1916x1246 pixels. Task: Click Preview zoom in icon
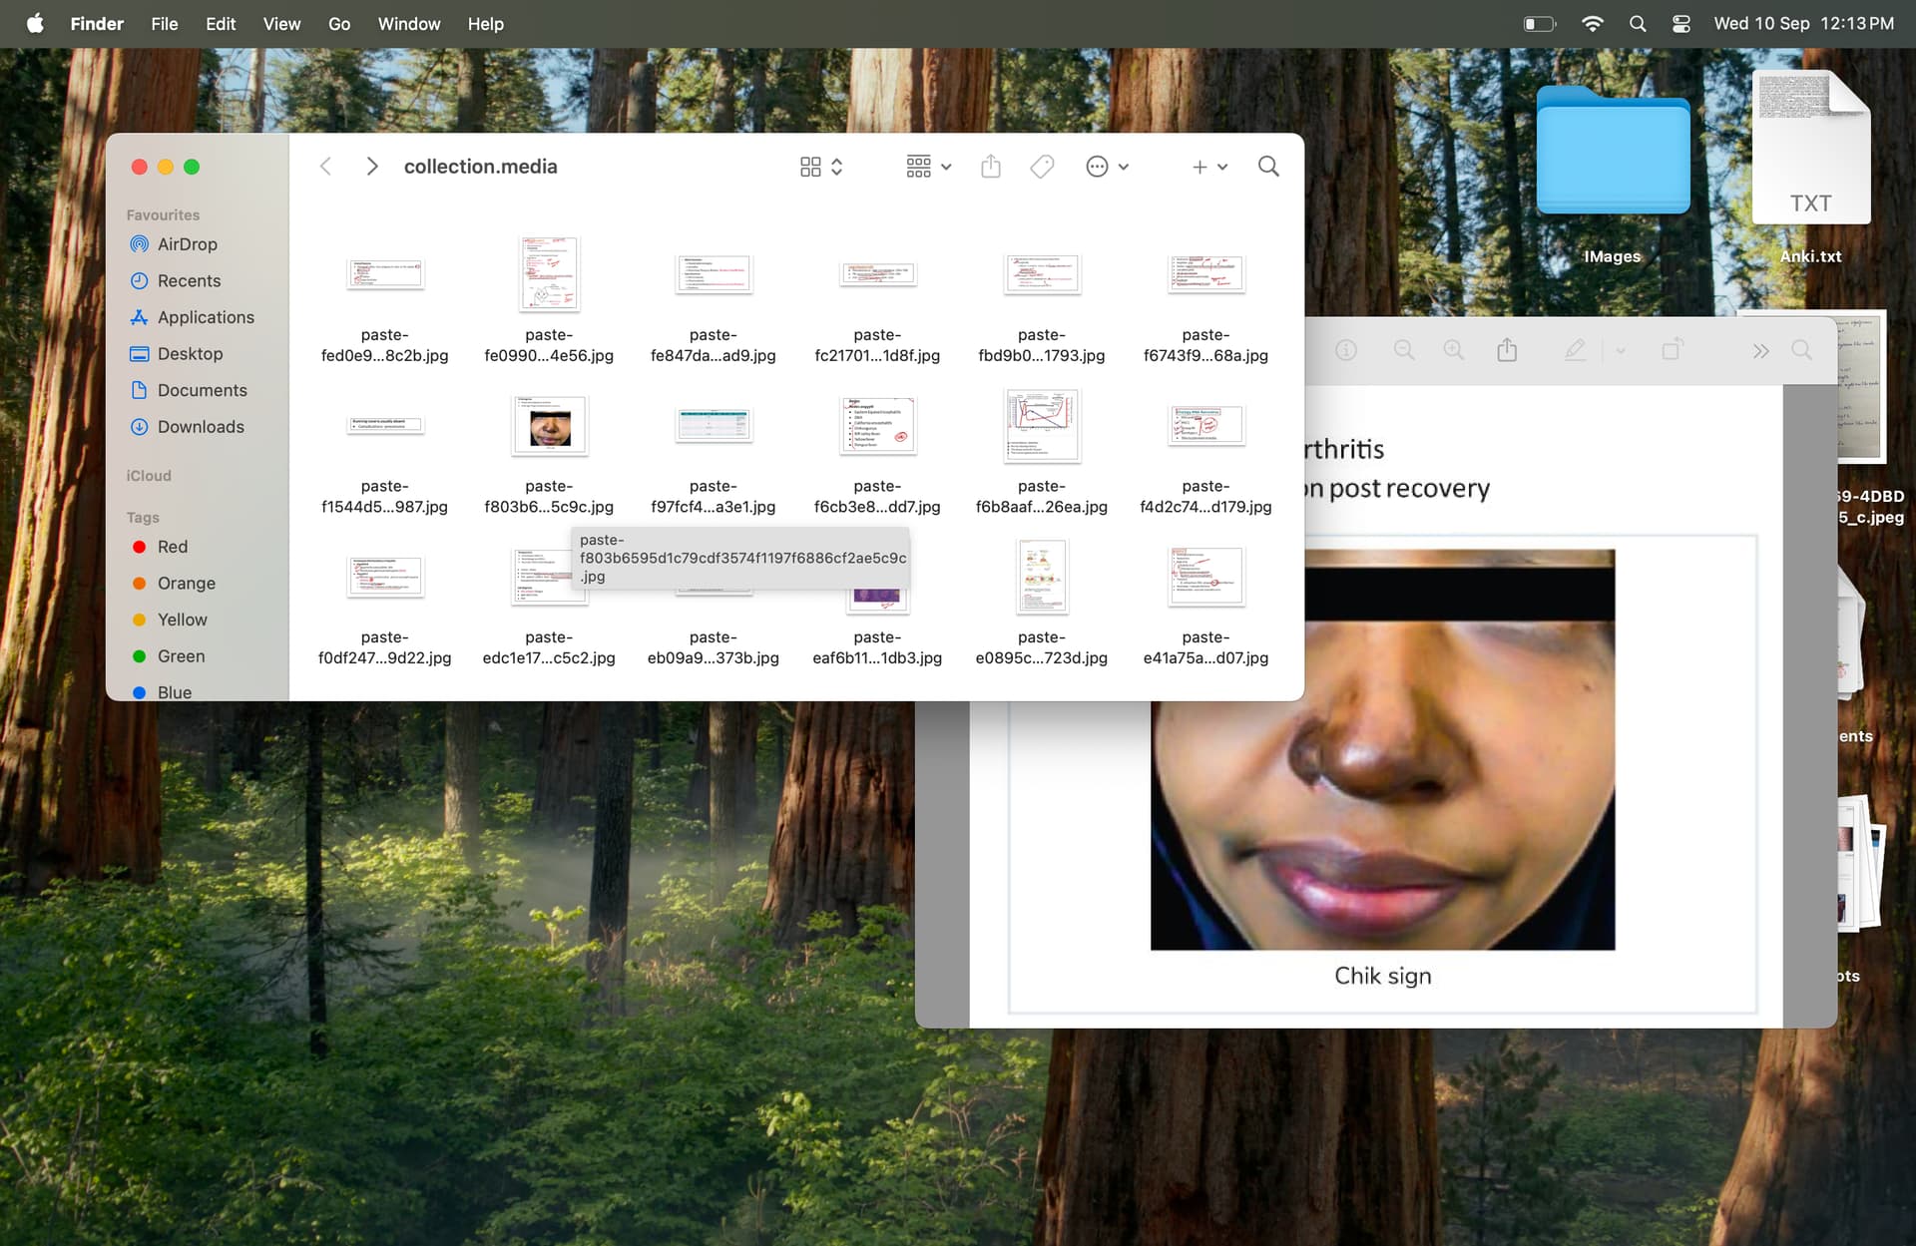(1453, 350)
